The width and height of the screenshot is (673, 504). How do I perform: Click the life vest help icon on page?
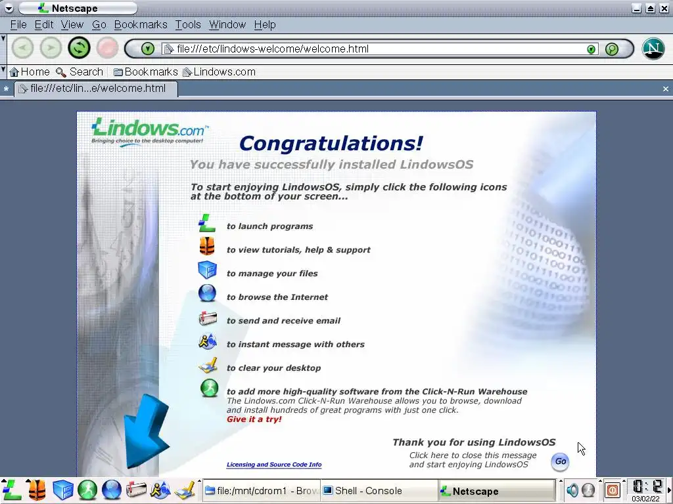click(x=207, y=247)
